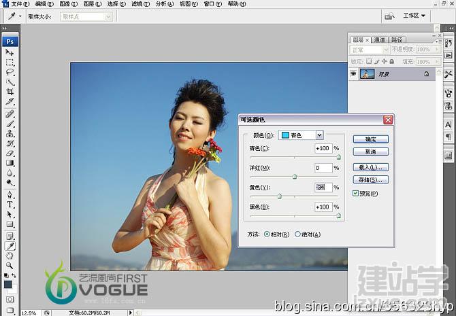Select the Notes tool
This screenshot has width=456, height=316.
tap(10, 236)
